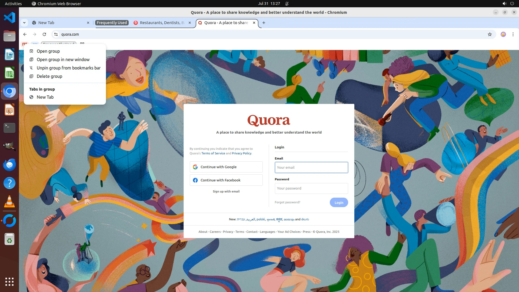The image size is (519, 292).
Task: Expand the tab search dropdown arrow
Action: point(24,23)
